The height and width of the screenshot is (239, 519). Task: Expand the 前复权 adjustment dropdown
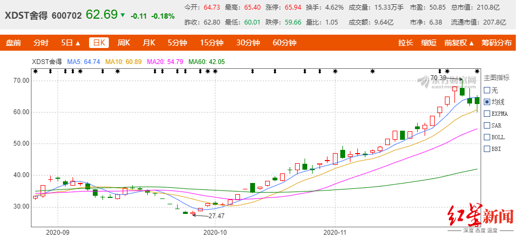tap(459, 43)
